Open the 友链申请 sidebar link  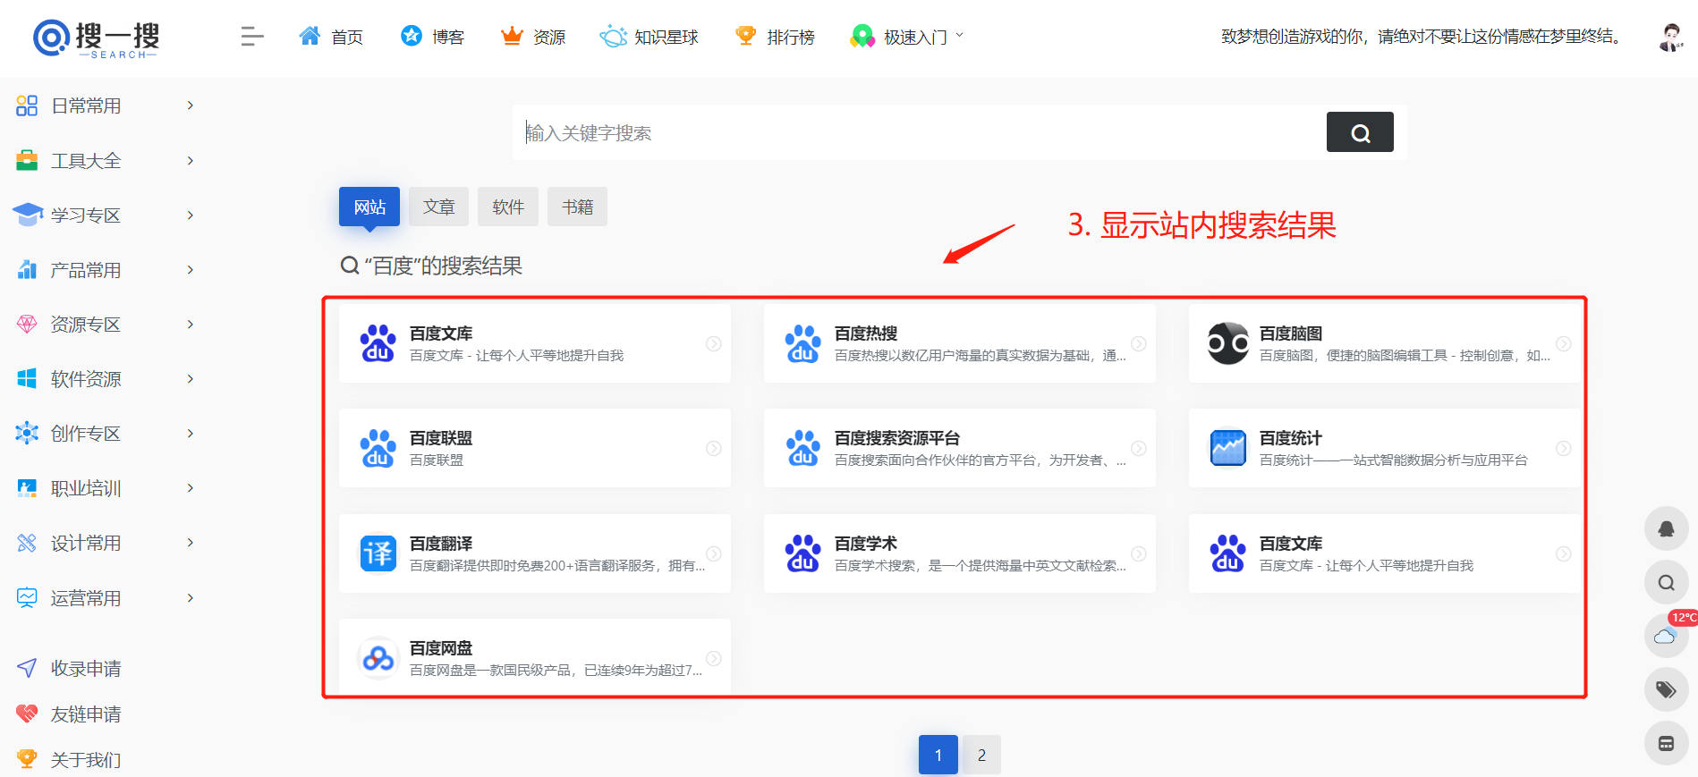(69, 714)
